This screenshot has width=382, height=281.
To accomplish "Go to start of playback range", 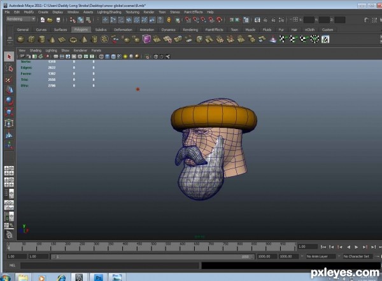I will pyautogui.click(x=323, y=247).
